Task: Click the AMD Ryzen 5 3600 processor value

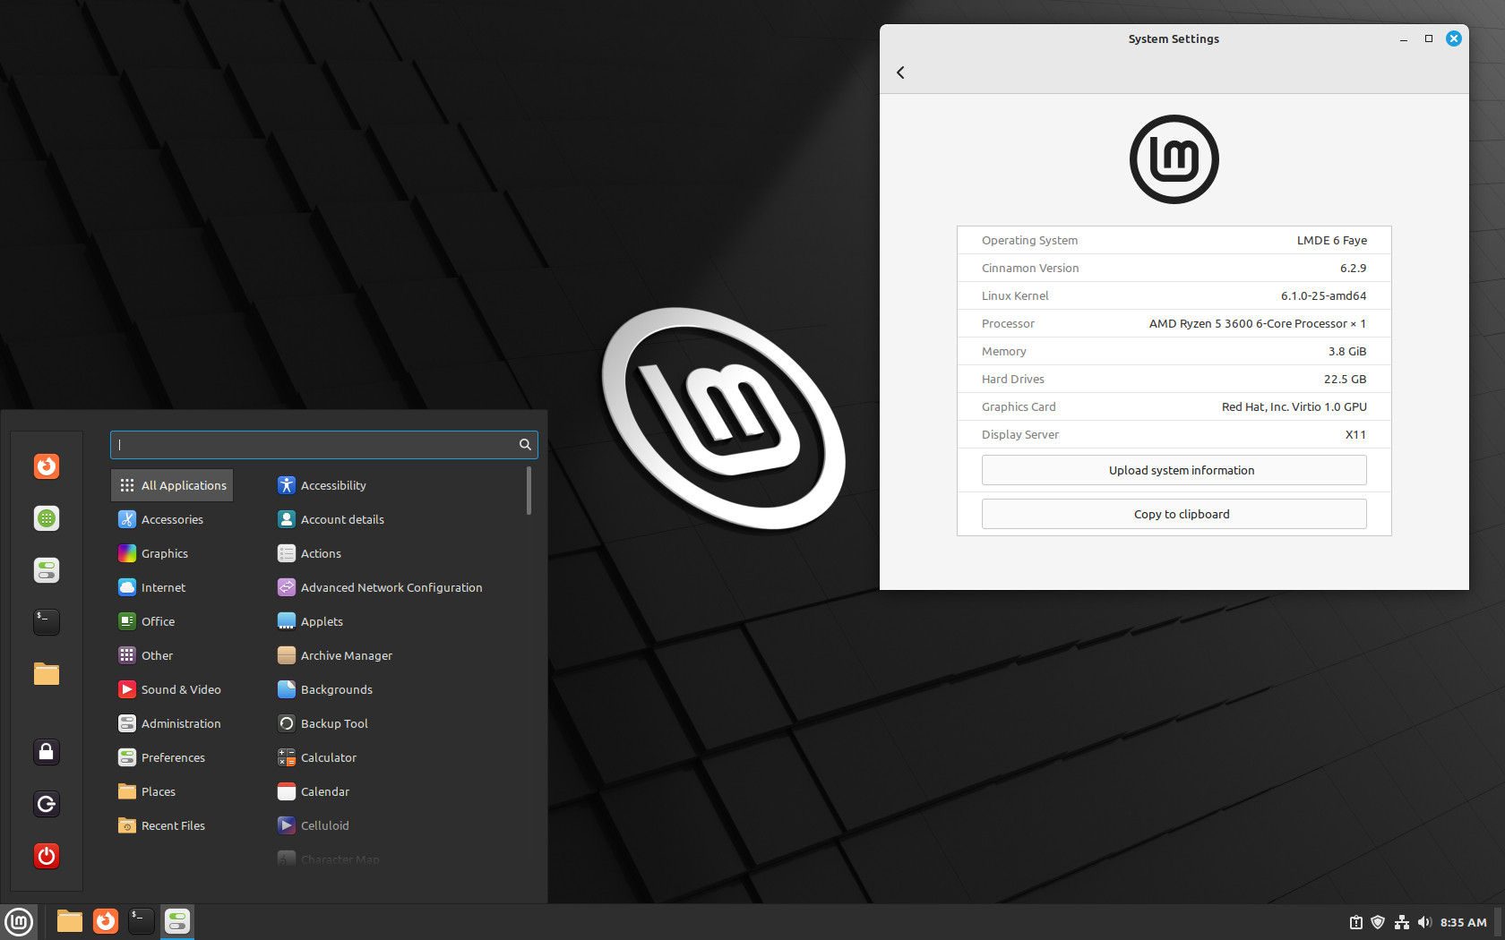Action: point(1257,323)
